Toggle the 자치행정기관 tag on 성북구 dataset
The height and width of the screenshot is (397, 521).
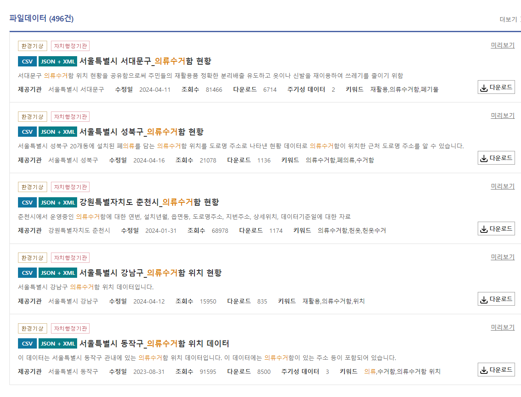click(x=70, y=116)
